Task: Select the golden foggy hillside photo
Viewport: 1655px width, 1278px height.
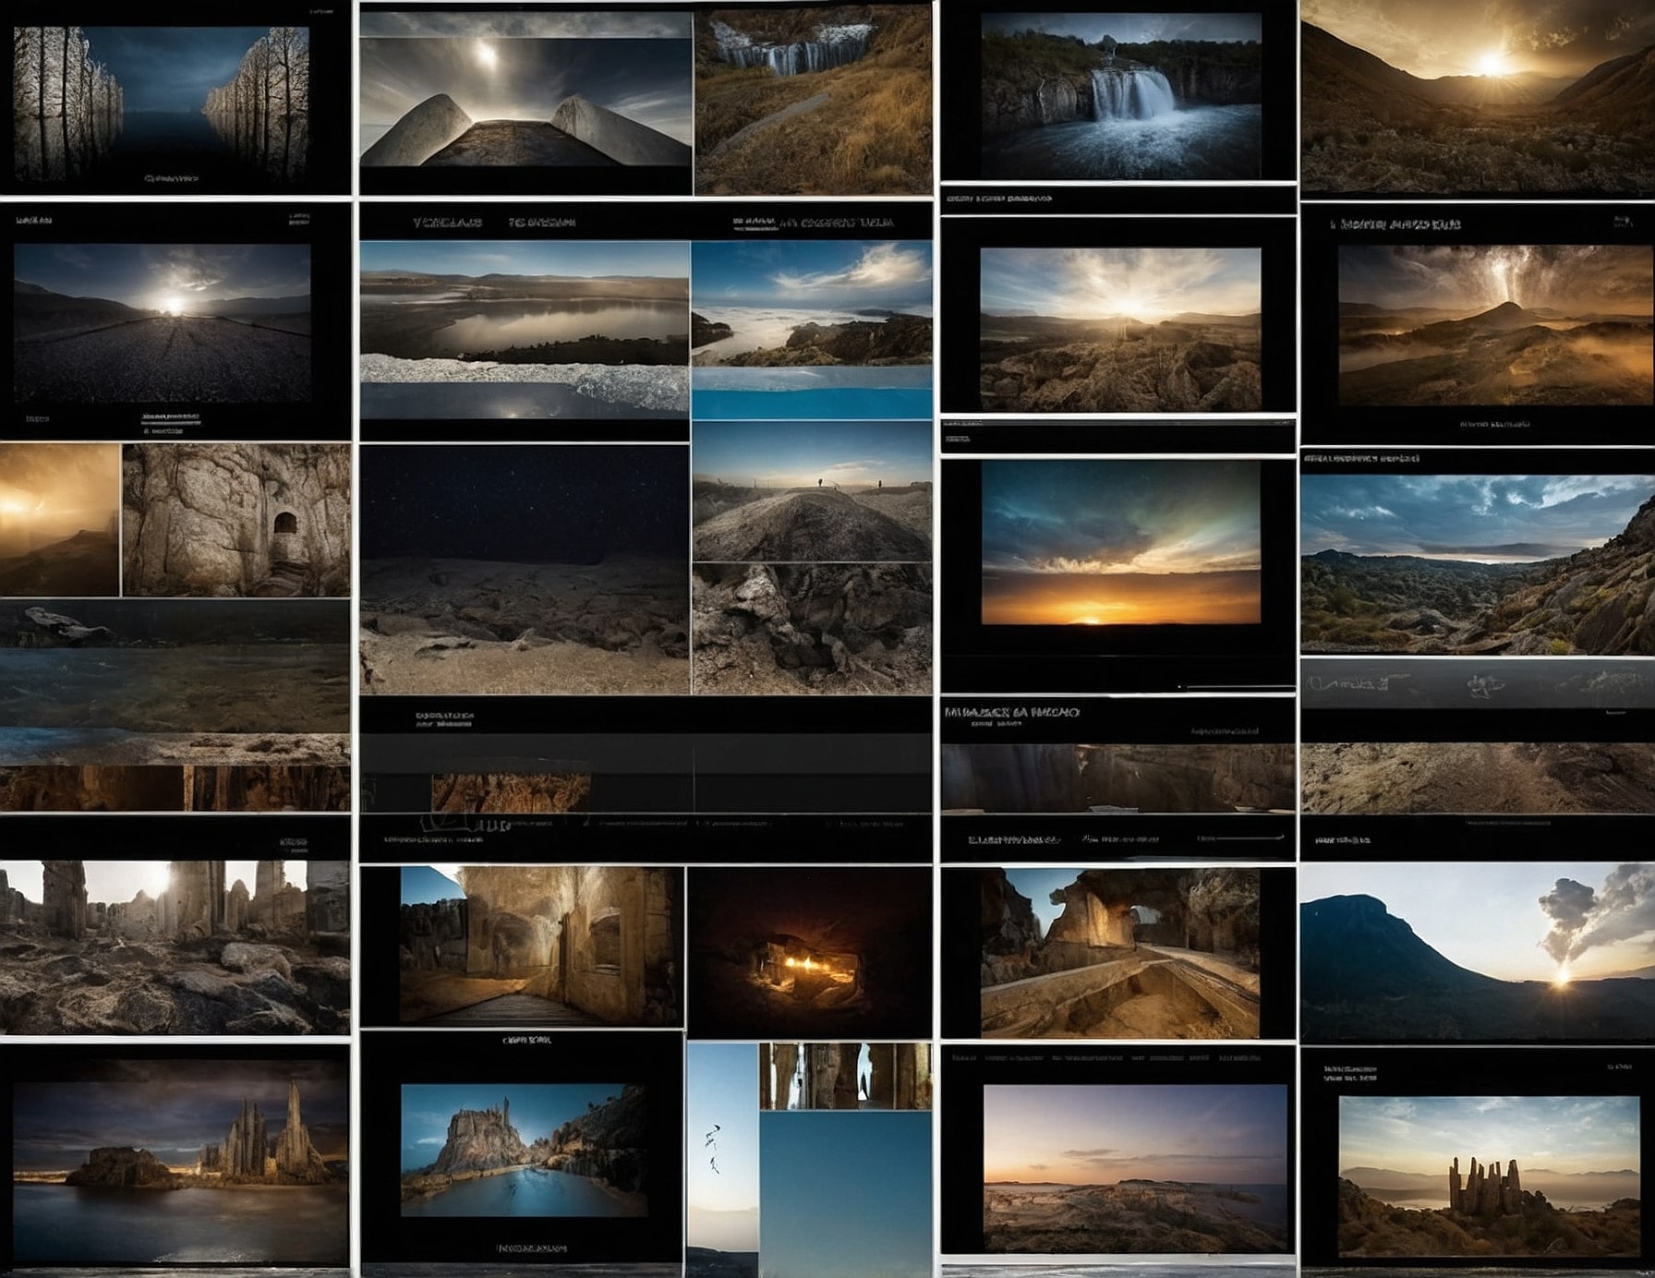Action: click(x=60, y=520)
